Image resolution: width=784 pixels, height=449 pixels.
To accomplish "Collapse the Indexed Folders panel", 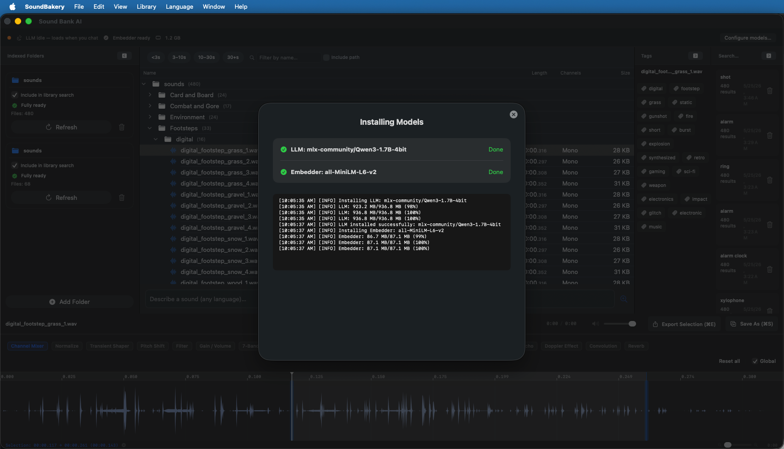I will click(124, 56).
